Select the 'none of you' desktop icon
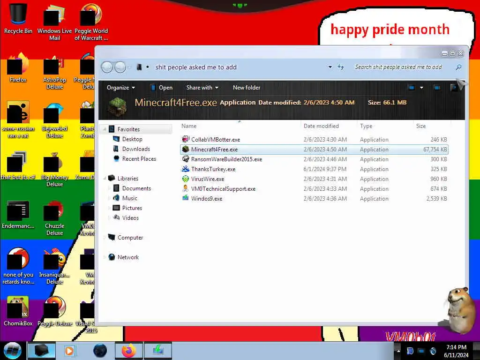The height and width of the screenshot is (360, 480). point(18,266)
